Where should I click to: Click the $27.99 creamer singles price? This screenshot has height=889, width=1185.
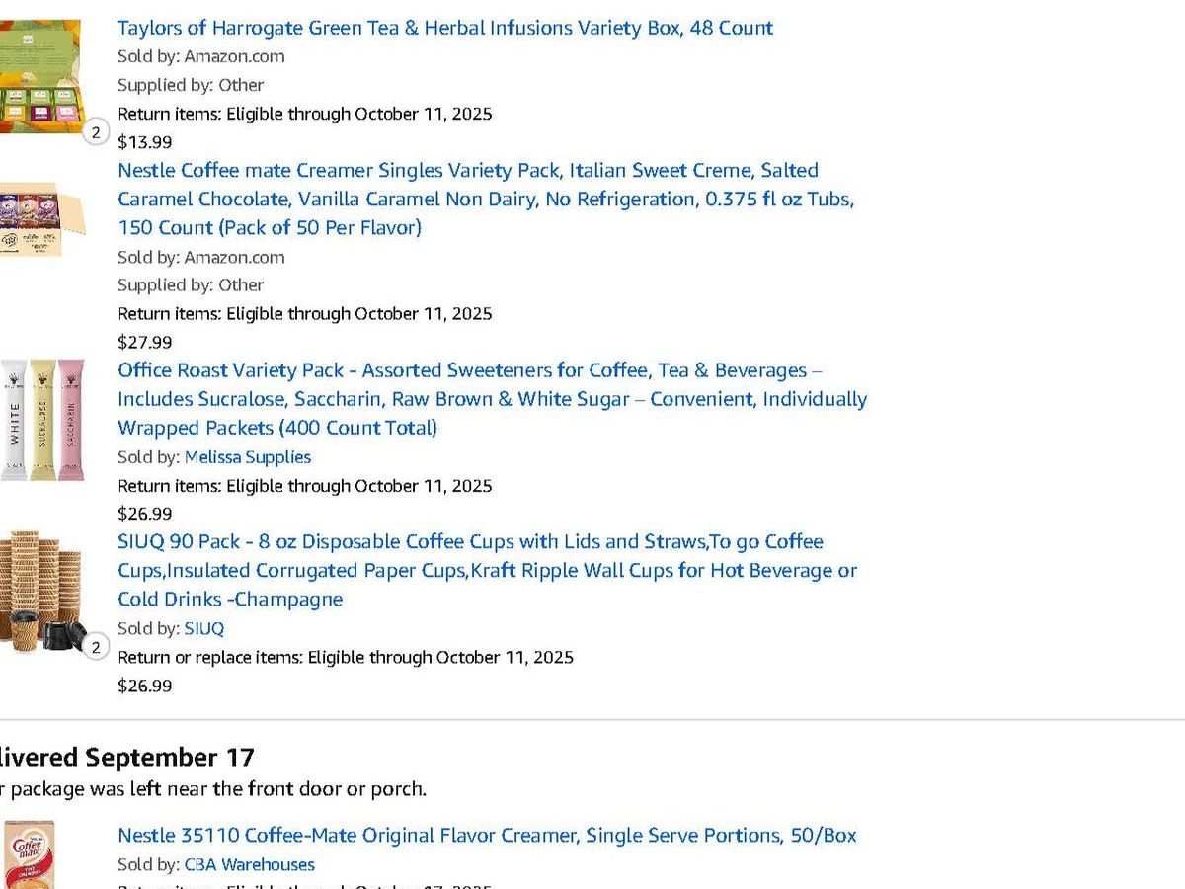tap(145, 342)
